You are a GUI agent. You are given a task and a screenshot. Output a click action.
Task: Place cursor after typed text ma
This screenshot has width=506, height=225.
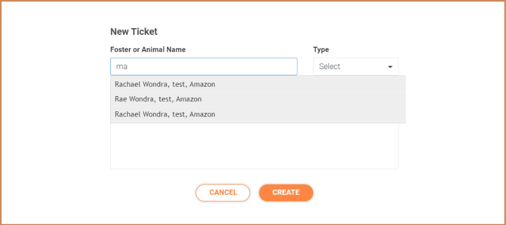click(x=128, y=67)
